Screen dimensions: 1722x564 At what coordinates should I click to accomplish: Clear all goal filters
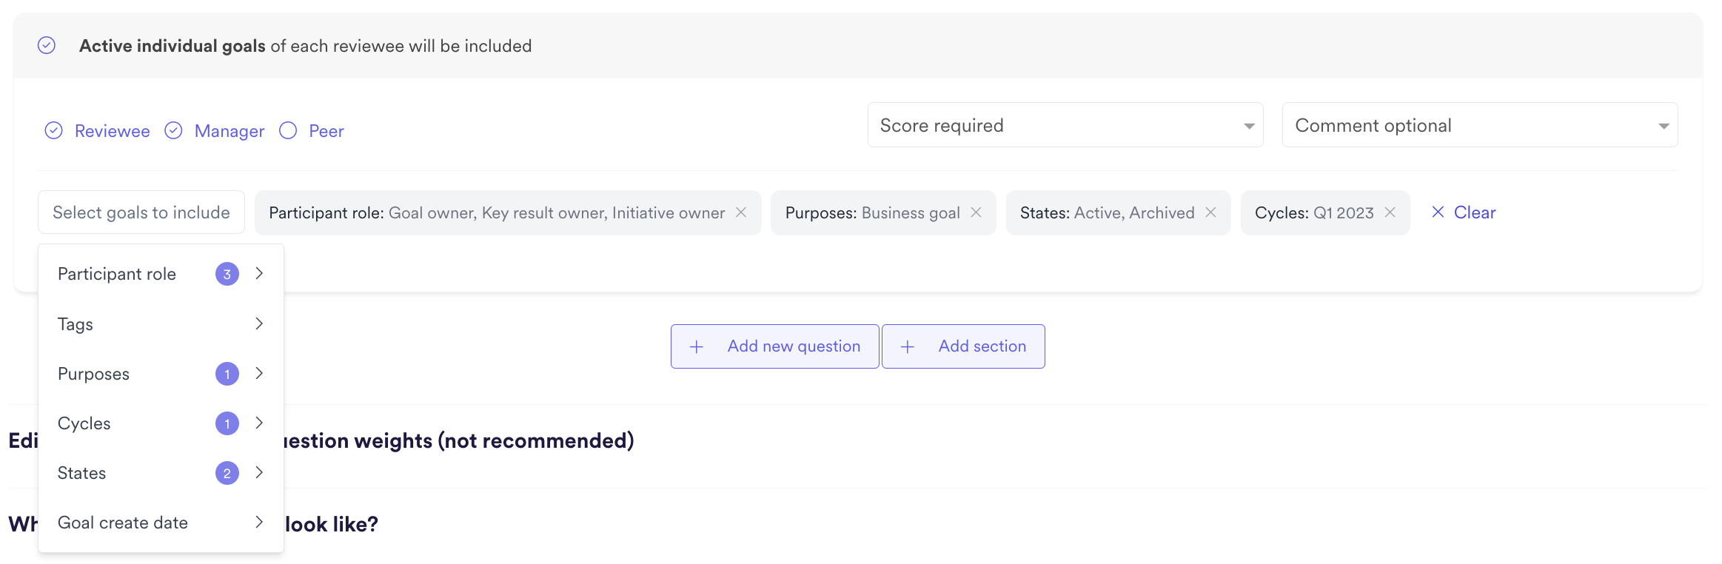point(1464,212)
